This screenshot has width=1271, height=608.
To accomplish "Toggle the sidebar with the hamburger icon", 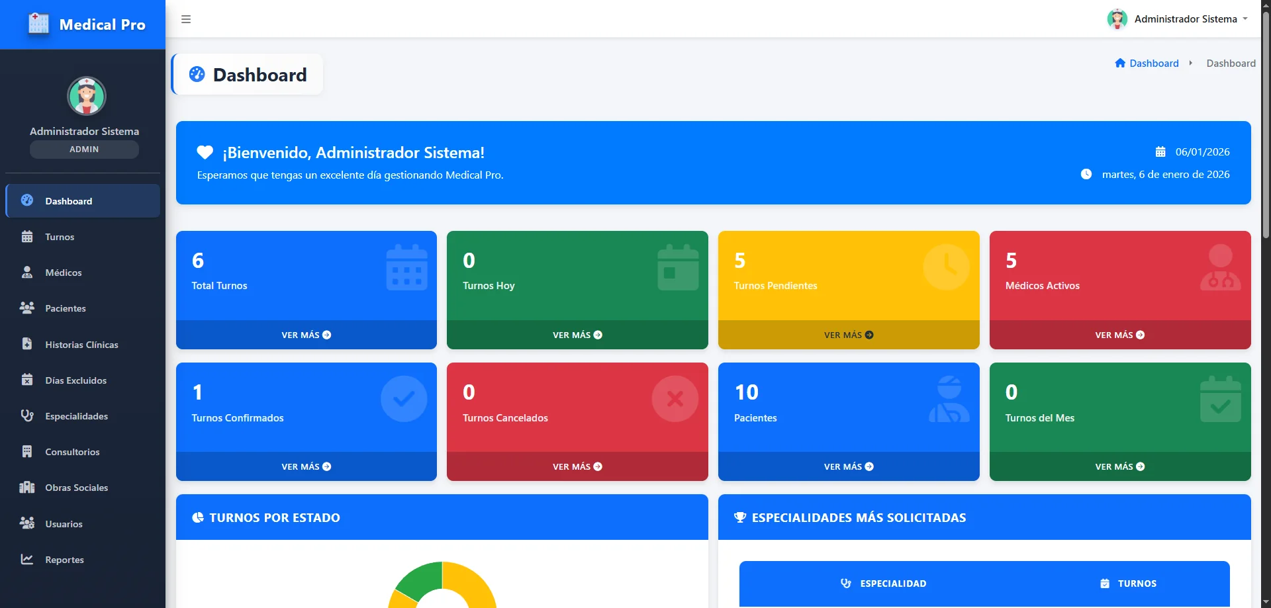I will [x=186, y=19].
